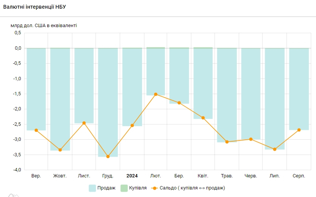The image size is (316, 197).
Task: Select the Продаж bar for Лип.
Action: [x=274, y=98]
